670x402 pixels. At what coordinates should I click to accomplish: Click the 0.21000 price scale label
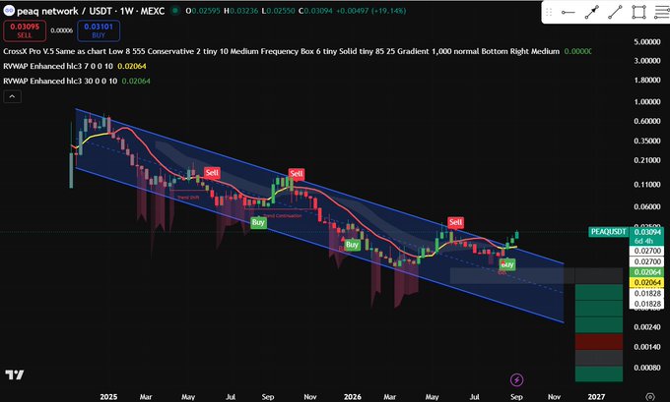point(647,160)
